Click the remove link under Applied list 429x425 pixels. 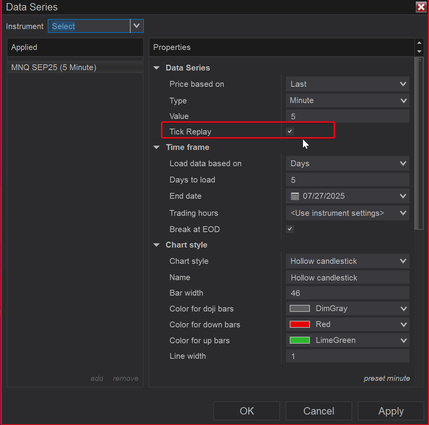pyautogui.click(x=125, y=379)
